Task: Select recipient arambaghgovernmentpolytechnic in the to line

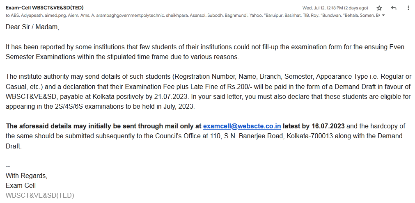Action: point(130,15)
